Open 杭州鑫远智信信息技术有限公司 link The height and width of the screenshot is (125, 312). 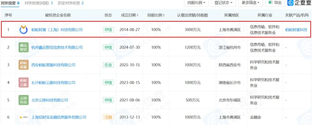click(57, 47)
